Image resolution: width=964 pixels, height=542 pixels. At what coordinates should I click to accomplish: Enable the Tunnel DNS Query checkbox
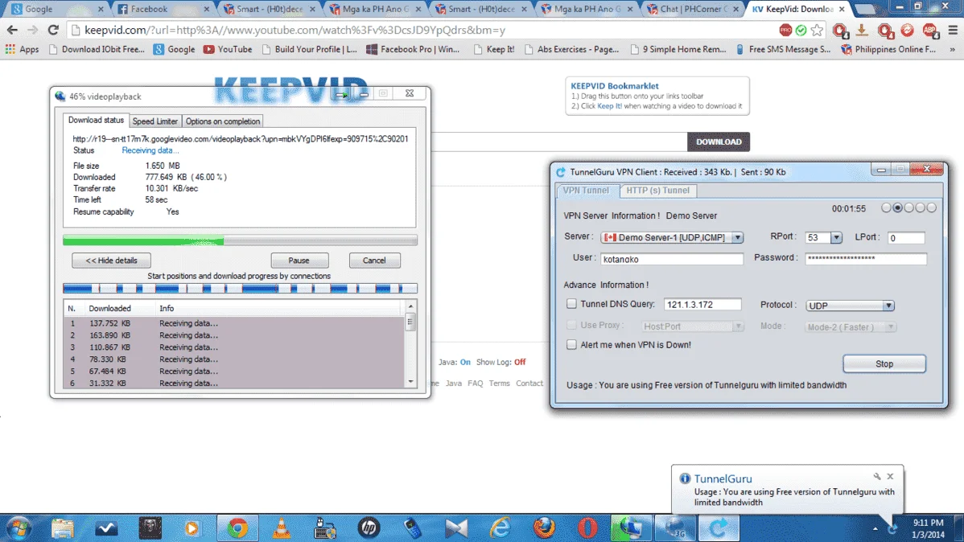tap(572, 304)
